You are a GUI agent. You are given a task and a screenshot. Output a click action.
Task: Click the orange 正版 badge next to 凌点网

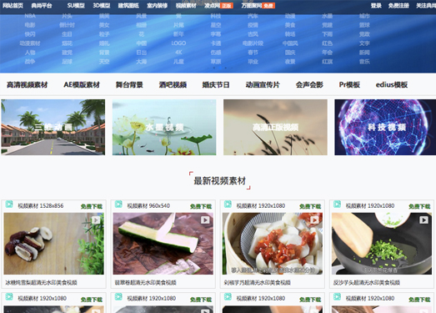tap(227, 6)
